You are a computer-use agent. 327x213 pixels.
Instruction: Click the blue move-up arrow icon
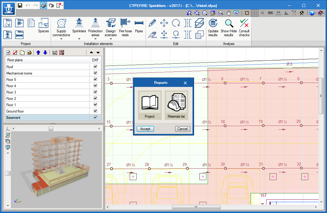coord(38,52)
